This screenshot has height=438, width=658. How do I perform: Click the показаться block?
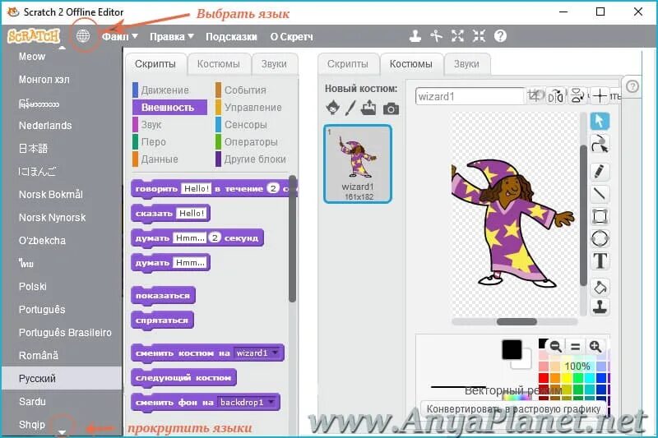coord(163,296)
